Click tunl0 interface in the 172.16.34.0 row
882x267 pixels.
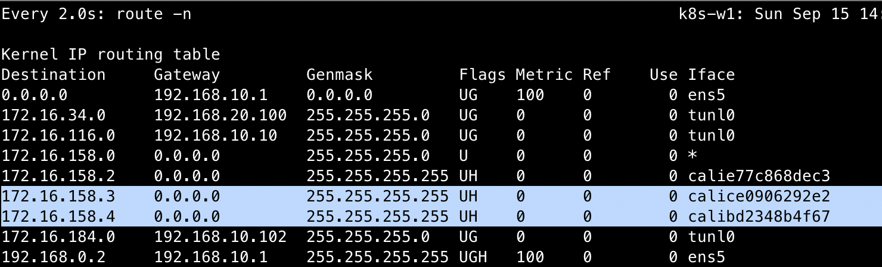[x=712, y=115]
